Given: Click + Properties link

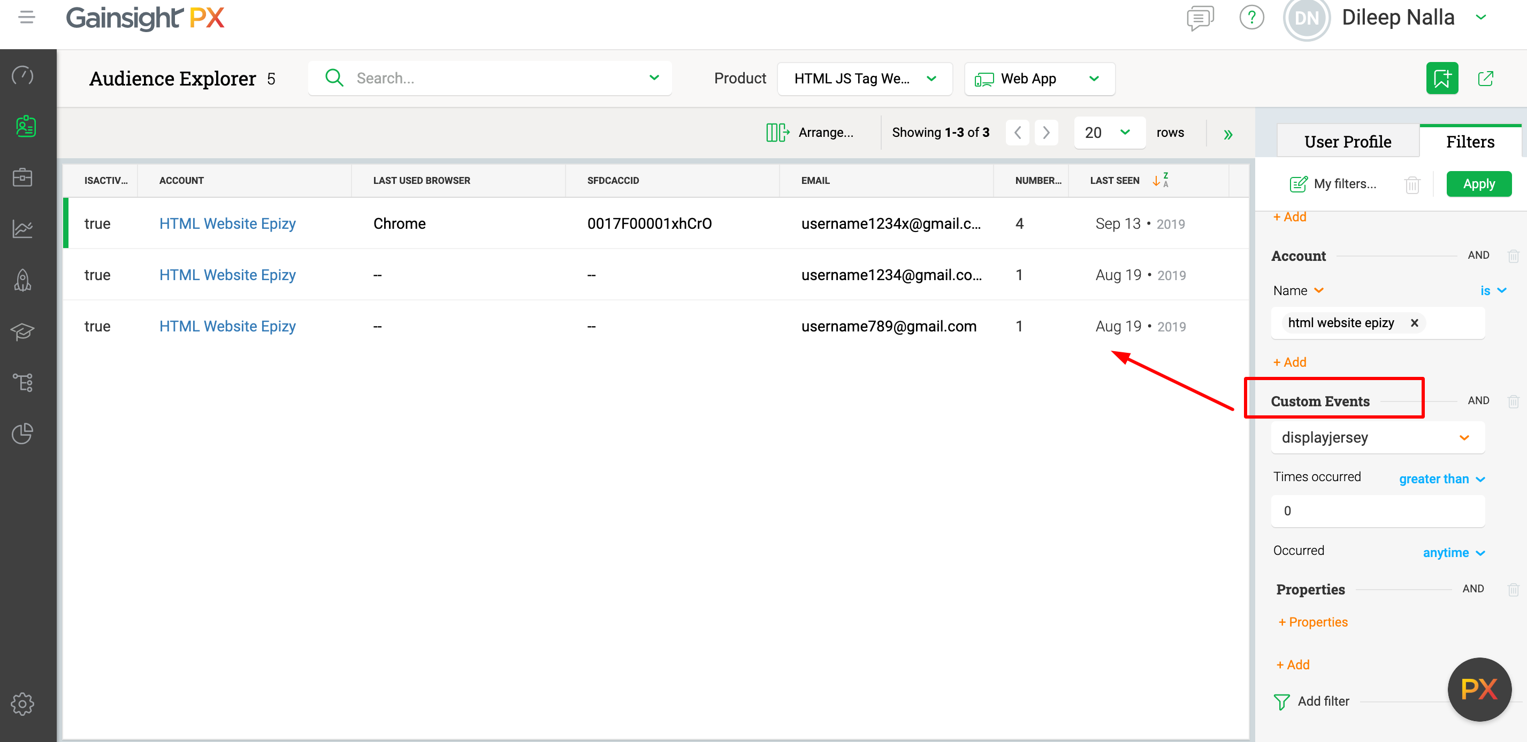Looking at the screenshot, I should [1312, 622].
